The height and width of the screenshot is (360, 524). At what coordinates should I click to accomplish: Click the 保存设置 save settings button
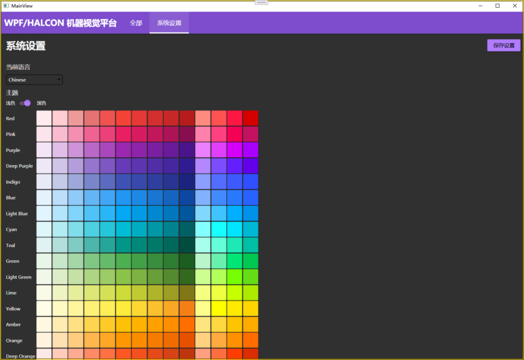(504, 45)
